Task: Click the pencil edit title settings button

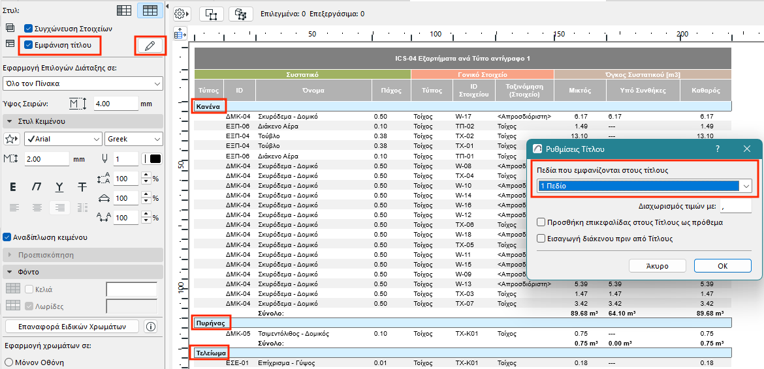Action: [150, 46]
